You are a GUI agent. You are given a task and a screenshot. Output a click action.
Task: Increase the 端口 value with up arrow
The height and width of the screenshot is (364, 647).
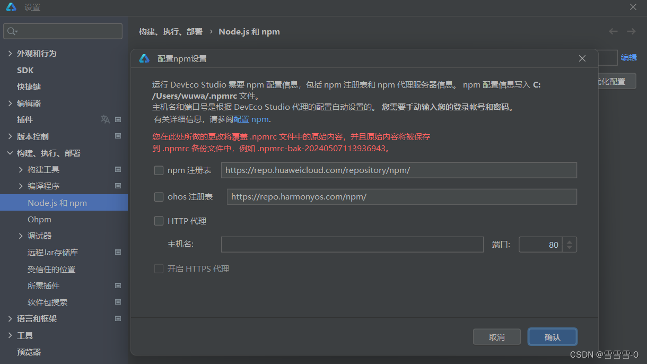pyautogui.click(x=570, y=241)
